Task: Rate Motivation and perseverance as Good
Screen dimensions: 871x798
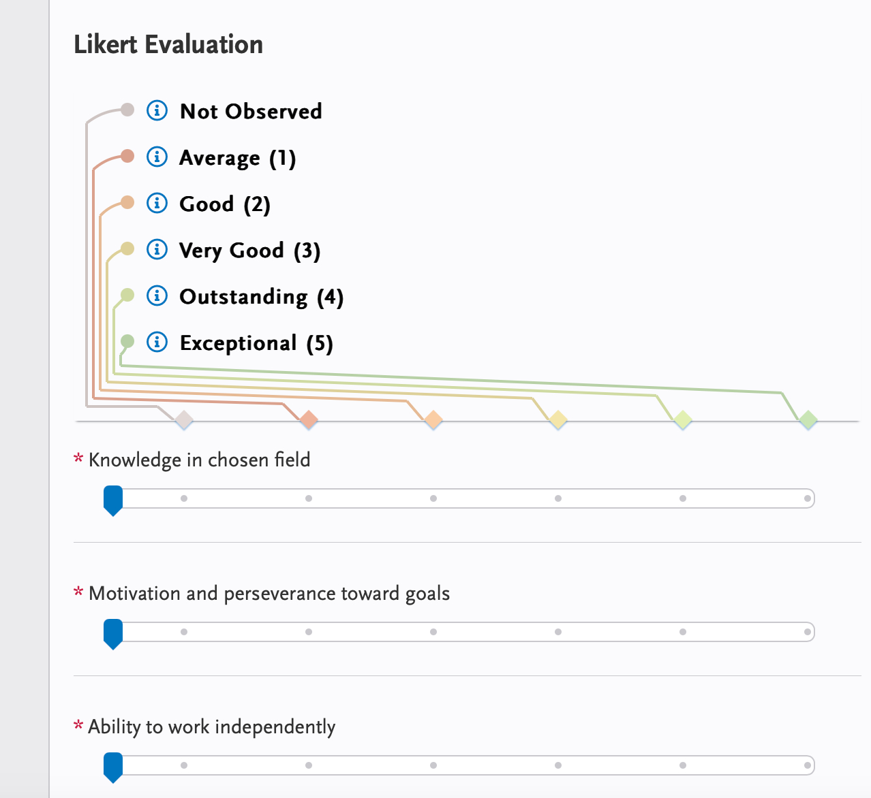Action: click(x=433, y=632)
